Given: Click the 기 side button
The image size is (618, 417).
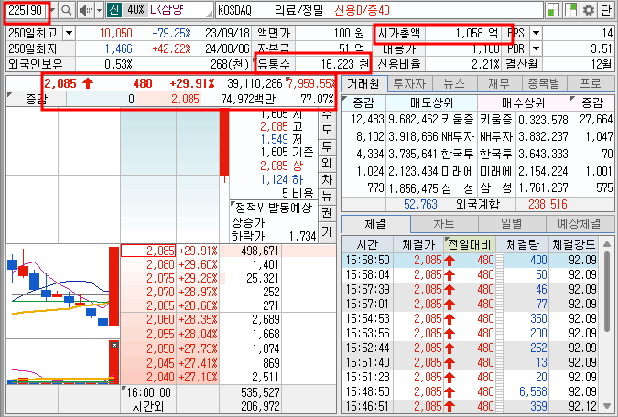Looking at the screenshot, I should [x=327, y=231].
